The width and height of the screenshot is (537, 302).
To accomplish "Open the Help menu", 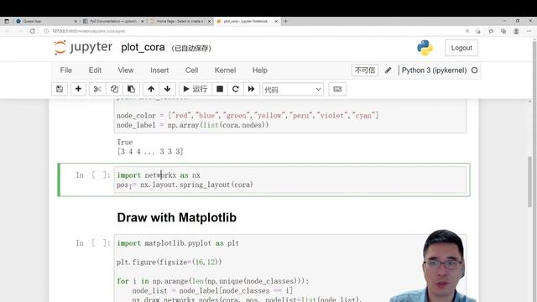I will (259, 70).
